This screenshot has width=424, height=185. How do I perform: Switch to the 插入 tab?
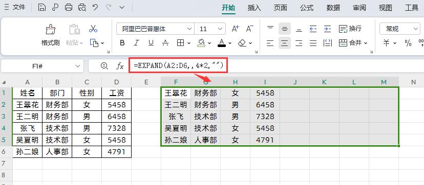[x=254, y=8]
